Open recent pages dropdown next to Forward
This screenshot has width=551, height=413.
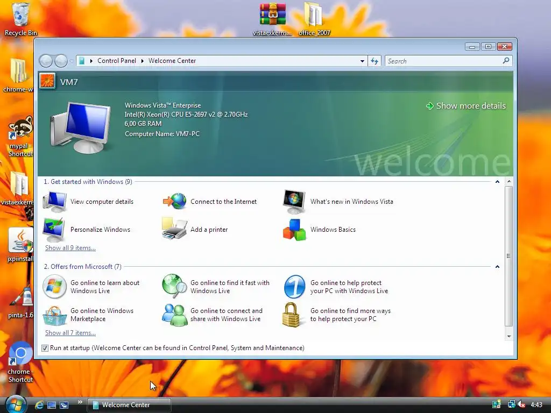point(72,61)
